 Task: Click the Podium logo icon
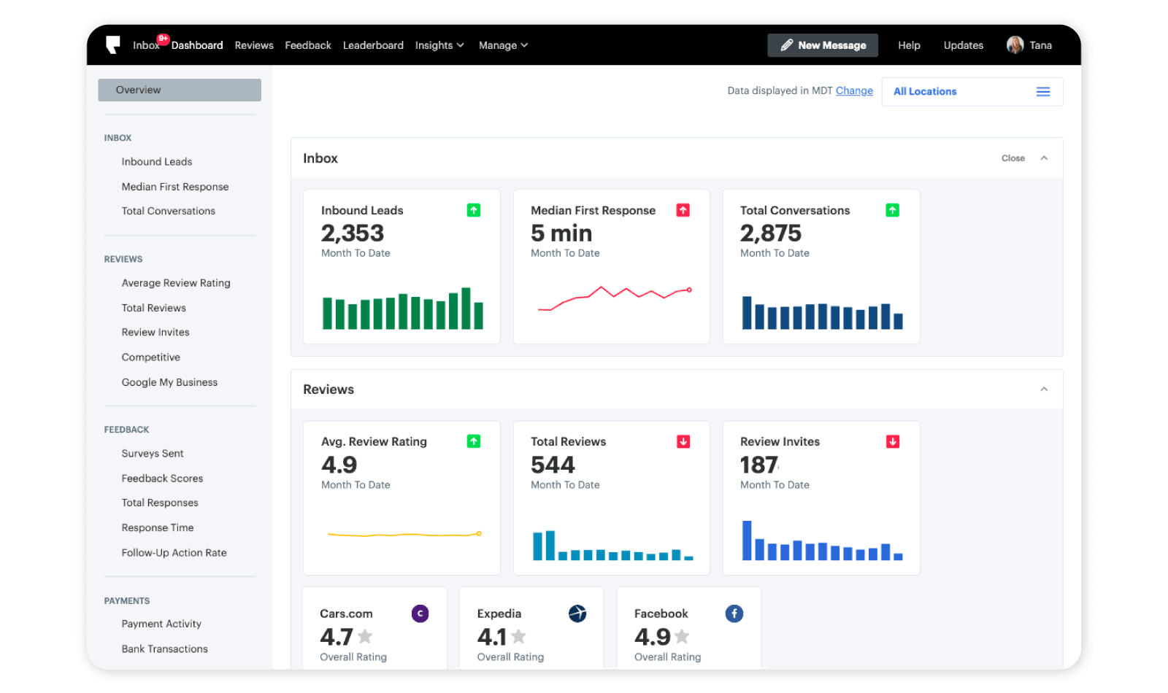113,44
